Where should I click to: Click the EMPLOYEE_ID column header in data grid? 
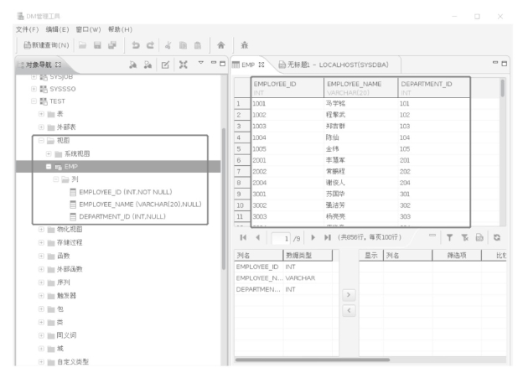(287, 88)
